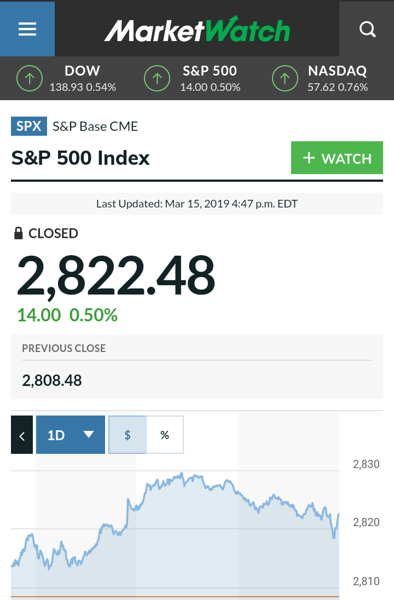
Task: Click the NASDAQ up-arrow circle icon
Action: click(x=285, y=78)
